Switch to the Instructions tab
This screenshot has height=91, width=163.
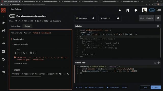point(16,26)
